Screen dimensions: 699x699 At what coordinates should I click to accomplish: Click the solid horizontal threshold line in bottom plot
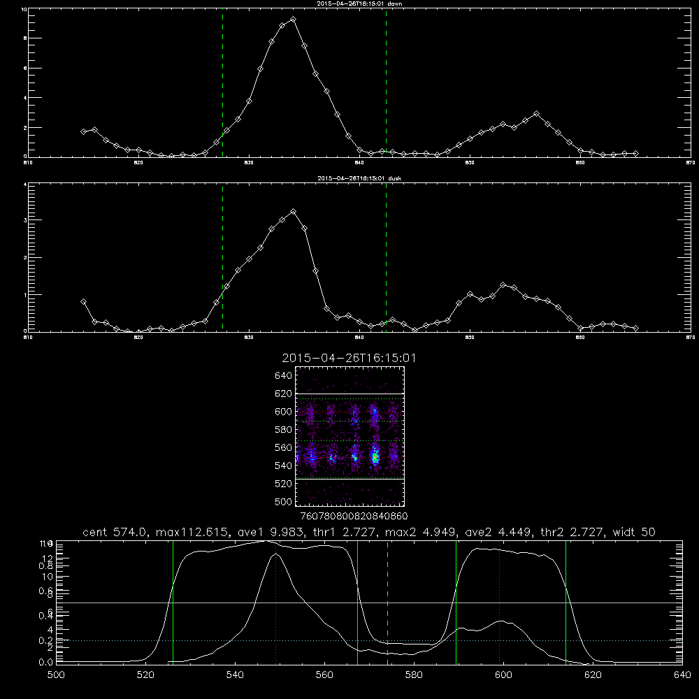pos(370,603)
